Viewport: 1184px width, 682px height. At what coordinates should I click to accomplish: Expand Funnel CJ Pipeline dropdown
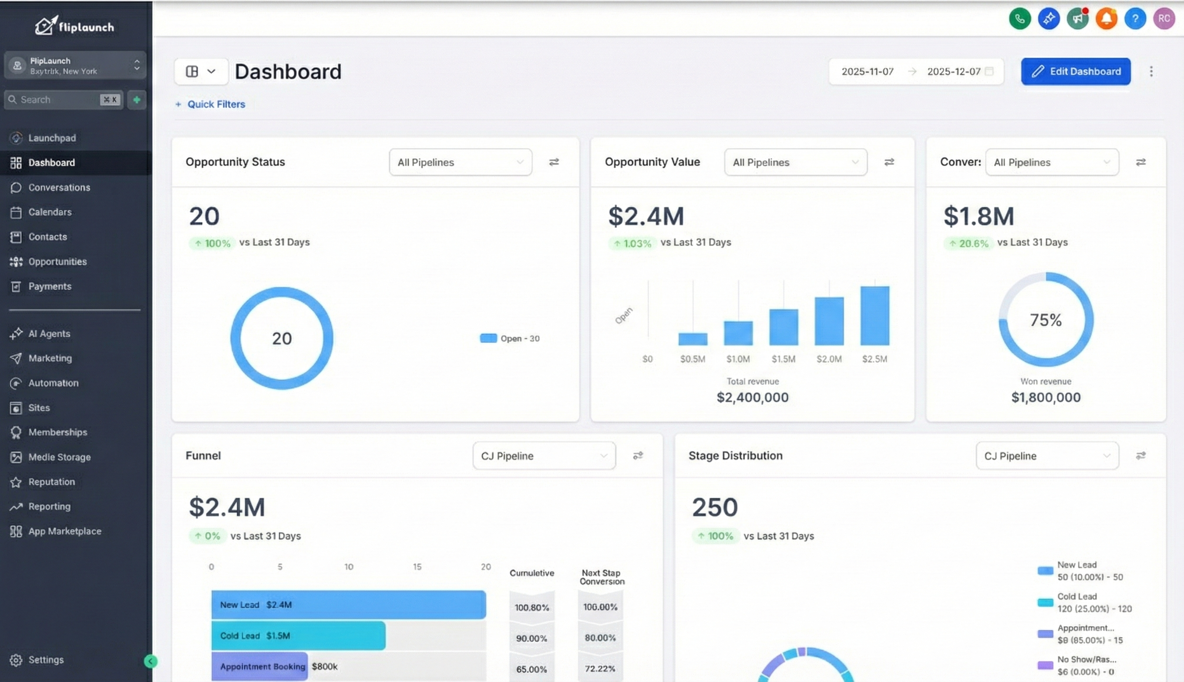544,455
